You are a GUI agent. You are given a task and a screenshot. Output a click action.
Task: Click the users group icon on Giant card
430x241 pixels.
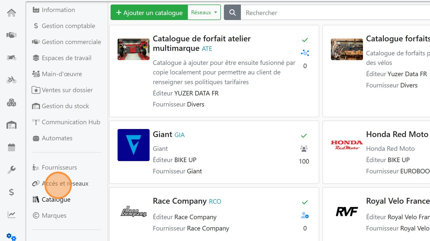point(304,149)
